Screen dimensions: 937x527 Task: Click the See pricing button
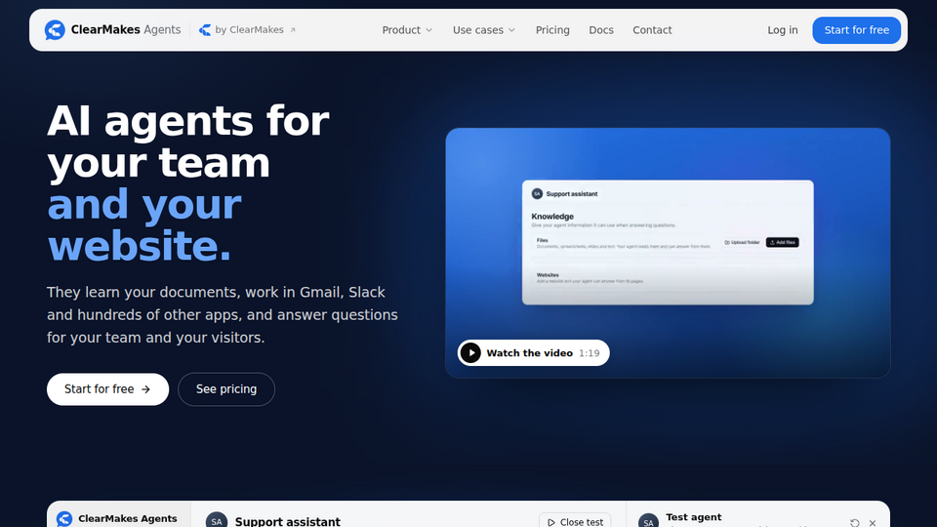(226, 389)
